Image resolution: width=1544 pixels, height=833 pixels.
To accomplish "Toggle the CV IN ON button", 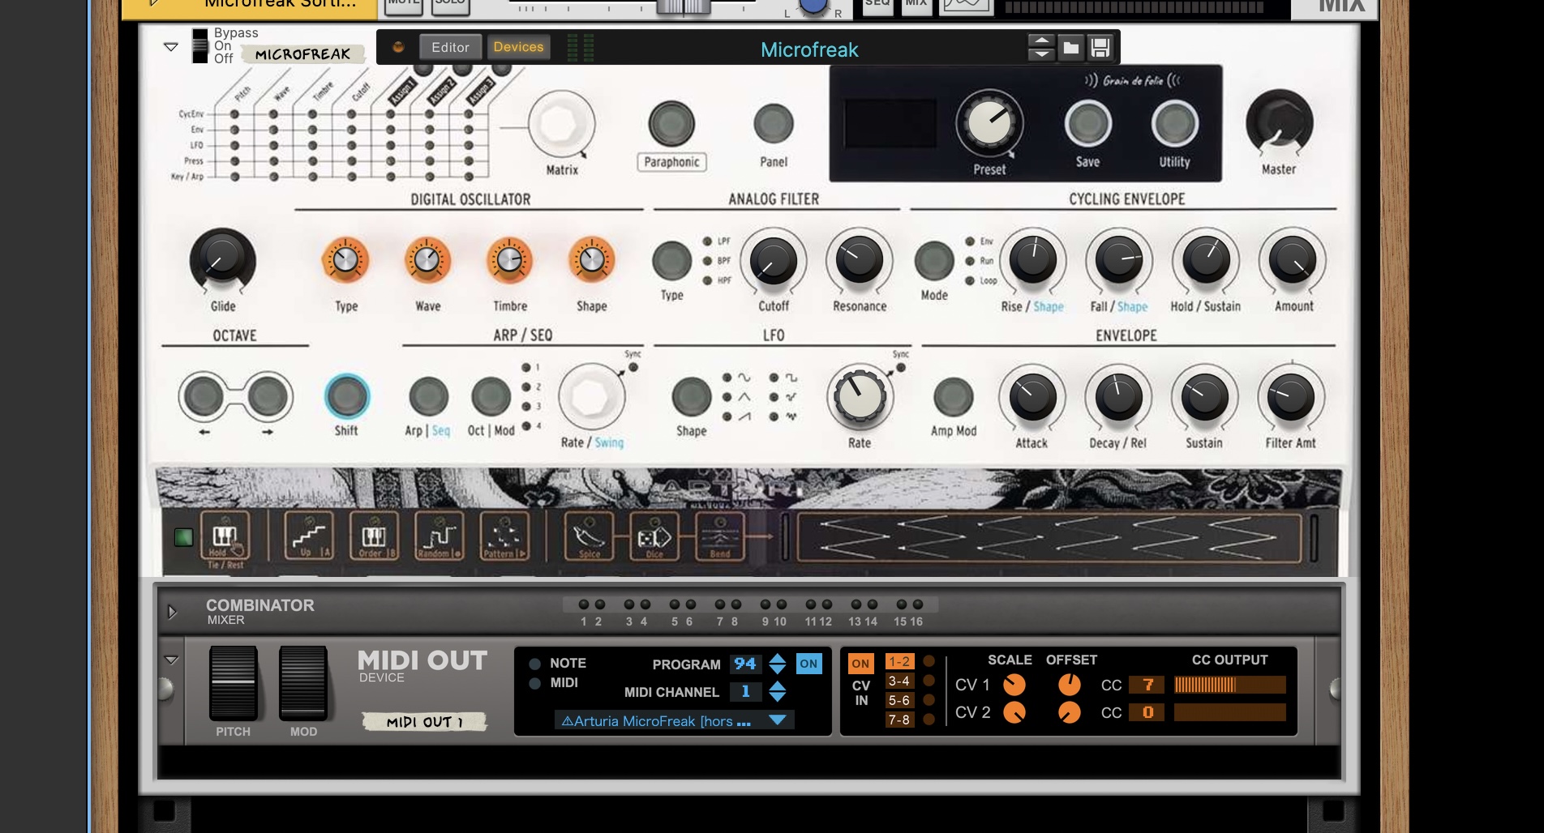I will (860, 664).
